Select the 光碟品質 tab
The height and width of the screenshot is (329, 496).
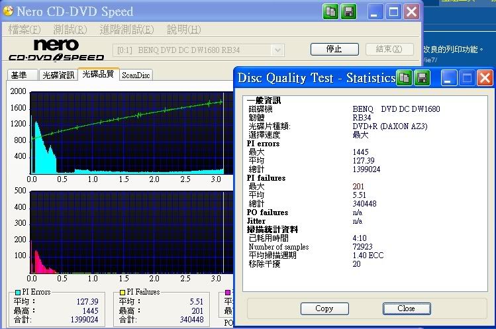point(99,74)
